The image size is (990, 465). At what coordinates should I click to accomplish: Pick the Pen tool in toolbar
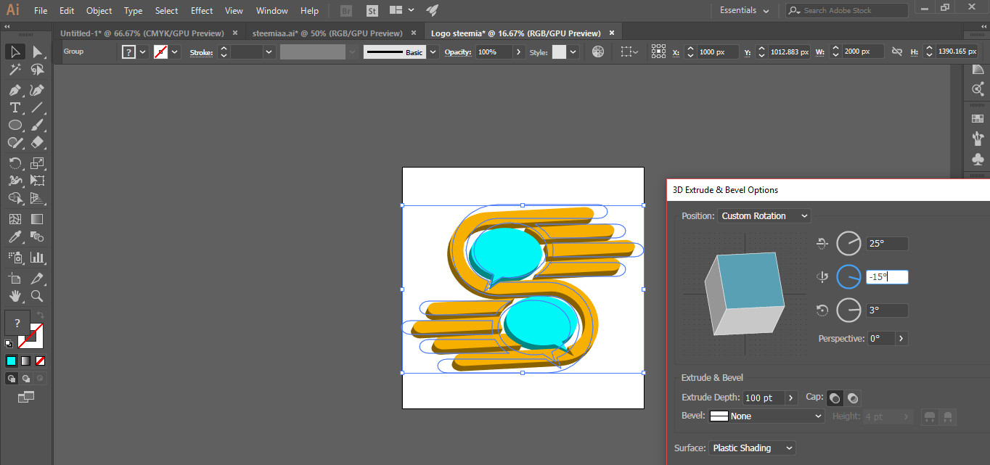[15, 90]
